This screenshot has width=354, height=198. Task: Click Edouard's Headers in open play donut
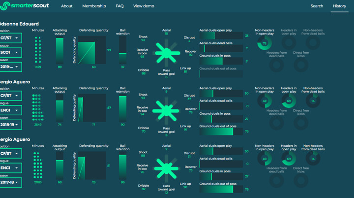coord(289,42)
